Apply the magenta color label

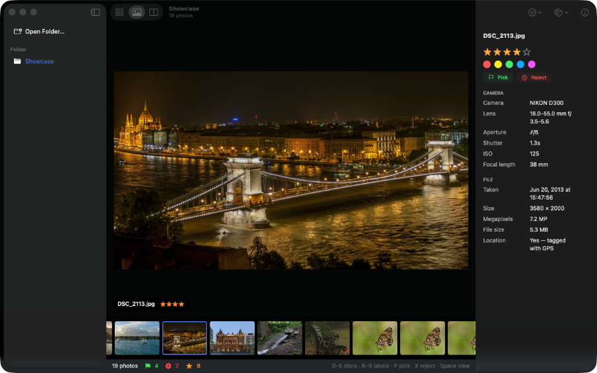tap(531, 64)
